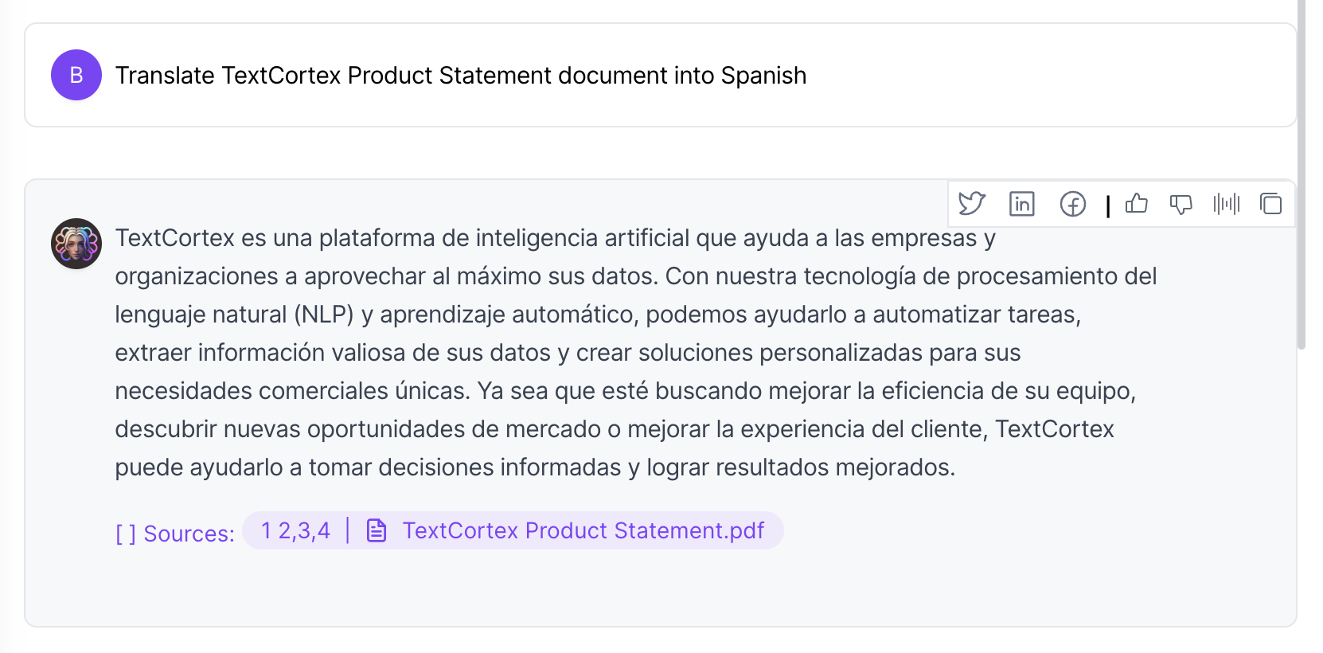The height and width of the screenshot is (653, 1323).
Task: Share the response on Facebook
Action: 1073,205
